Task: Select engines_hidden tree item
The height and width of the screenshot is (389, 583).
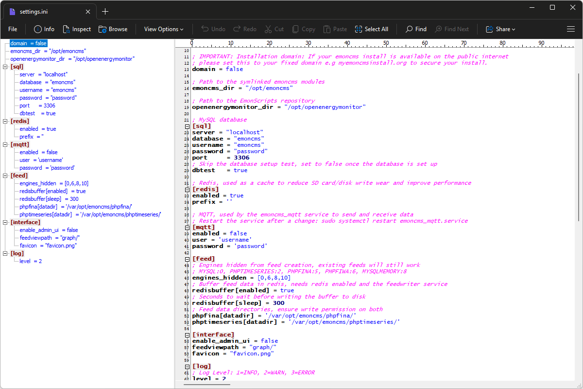Action: pyautogui.click(x=54, y=183)
